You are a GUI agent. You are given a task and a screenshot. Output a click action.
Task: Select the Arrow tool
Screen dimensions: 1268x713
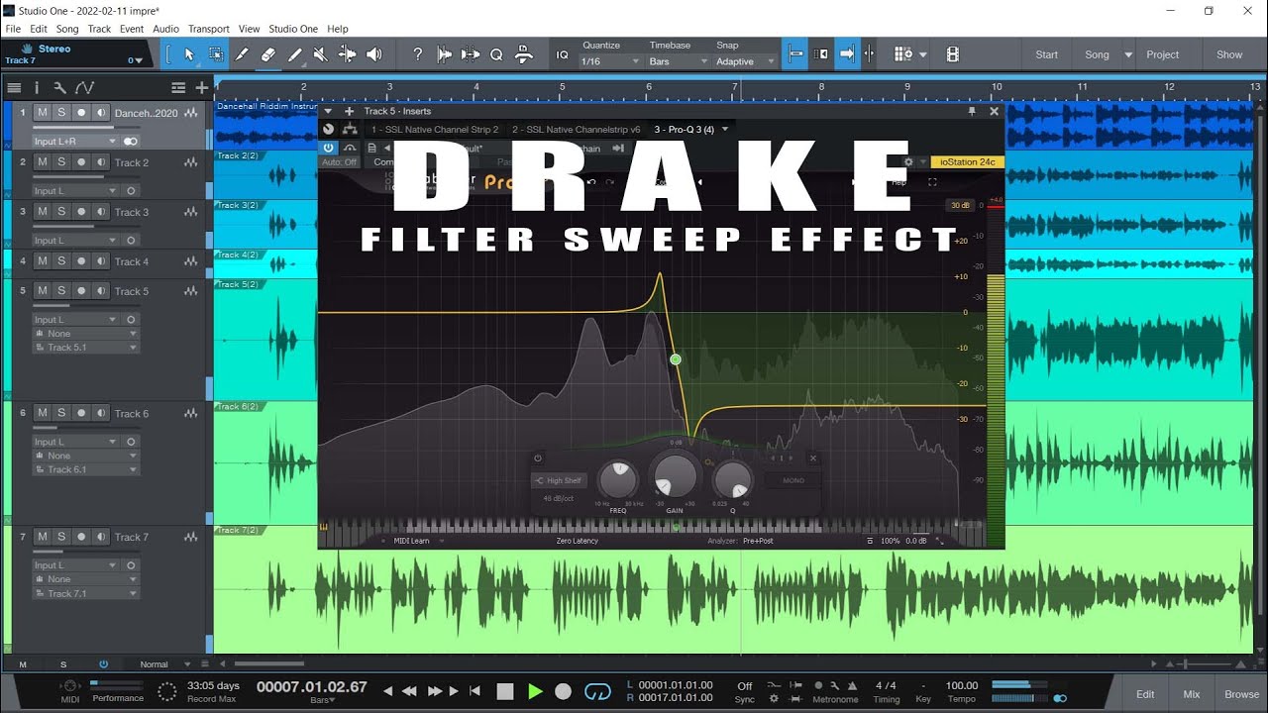(189, 54)
